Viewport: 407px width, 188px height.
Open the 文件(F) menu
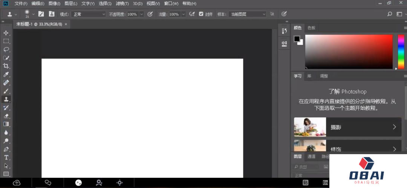(21, 4)
